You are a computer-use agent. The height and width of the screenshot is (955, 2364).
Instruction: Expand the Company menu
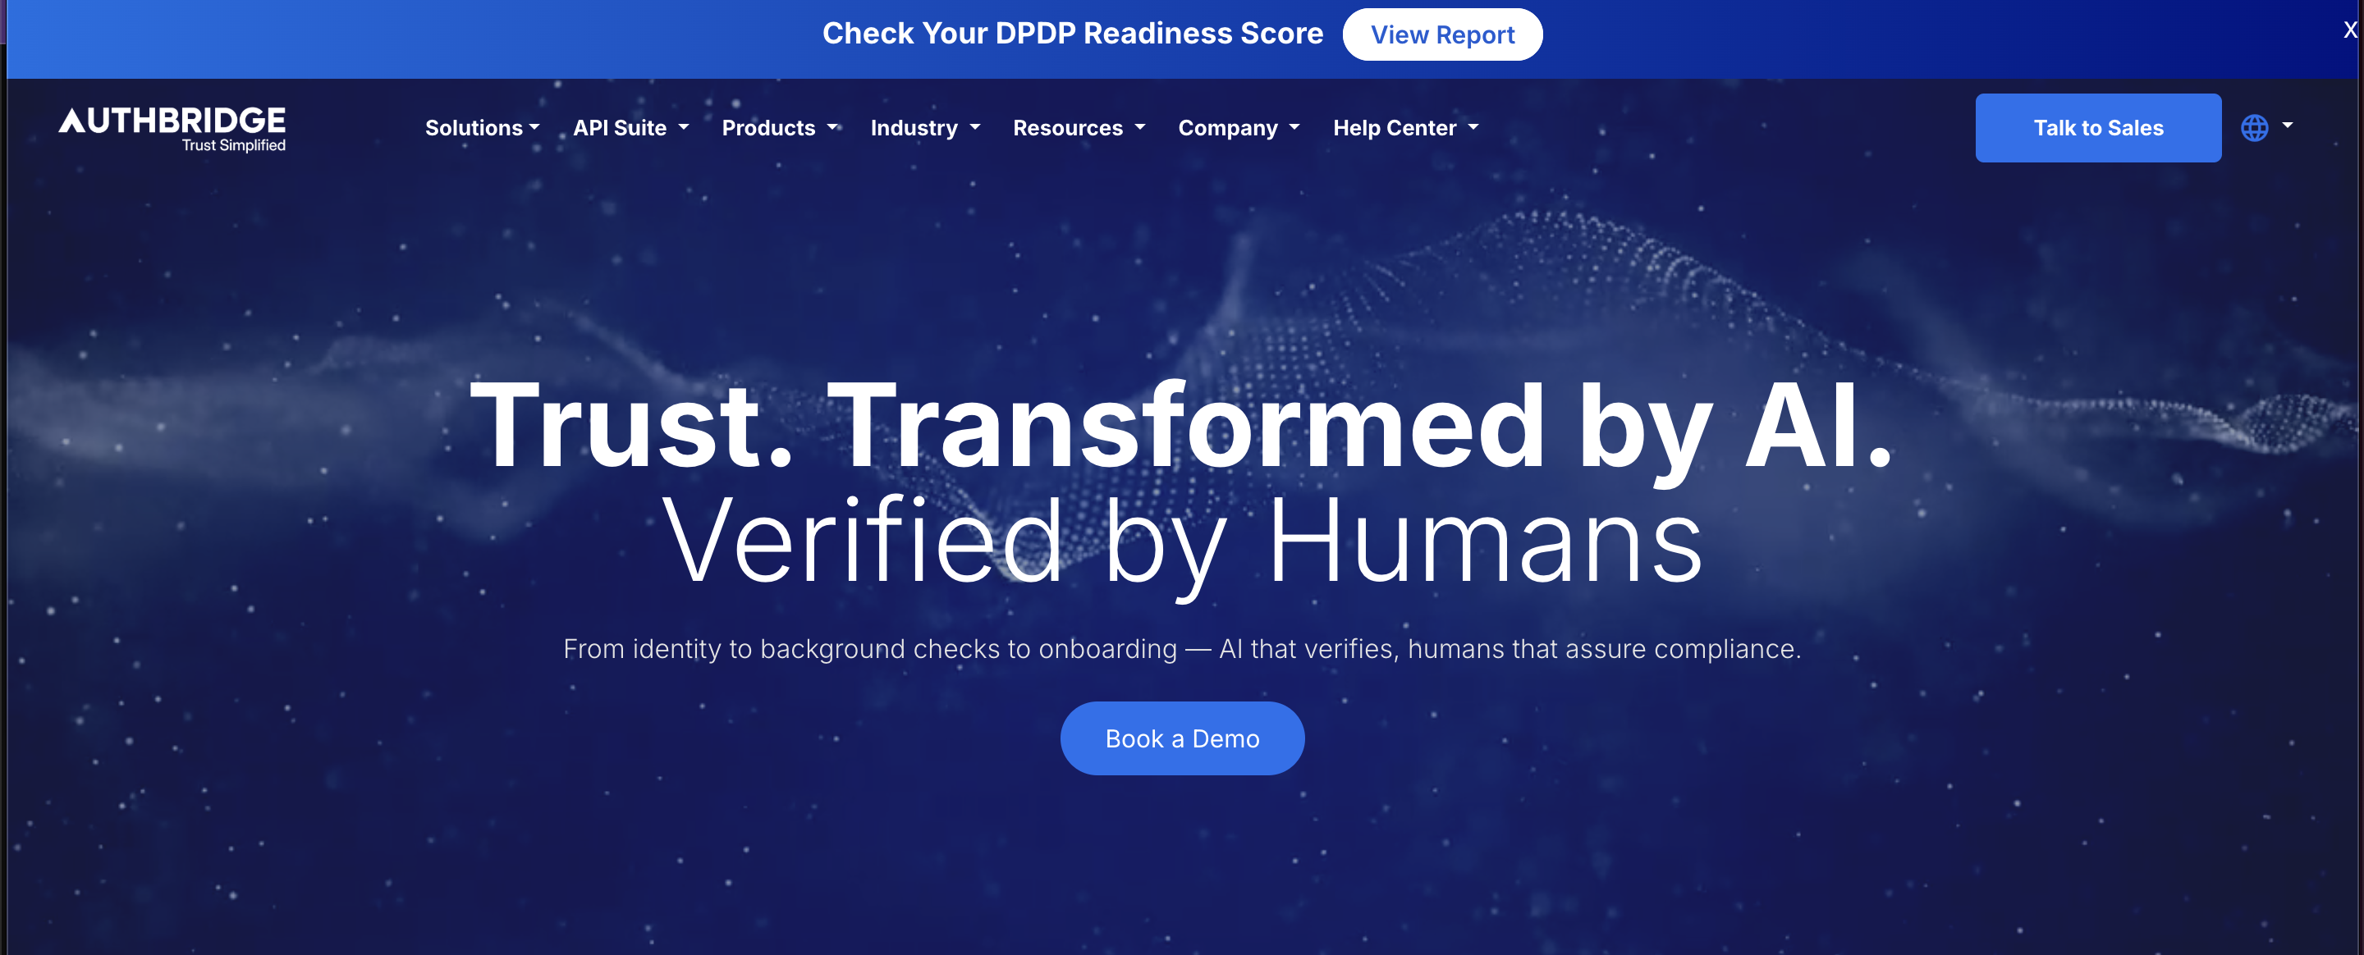coord(1239,129)
